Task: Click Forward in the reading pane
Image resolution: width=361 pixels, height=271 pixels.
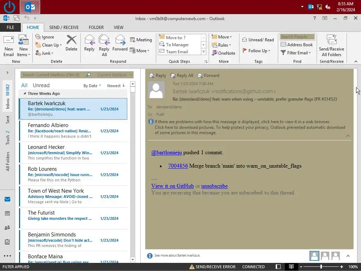Action: (x=208, y=76)
